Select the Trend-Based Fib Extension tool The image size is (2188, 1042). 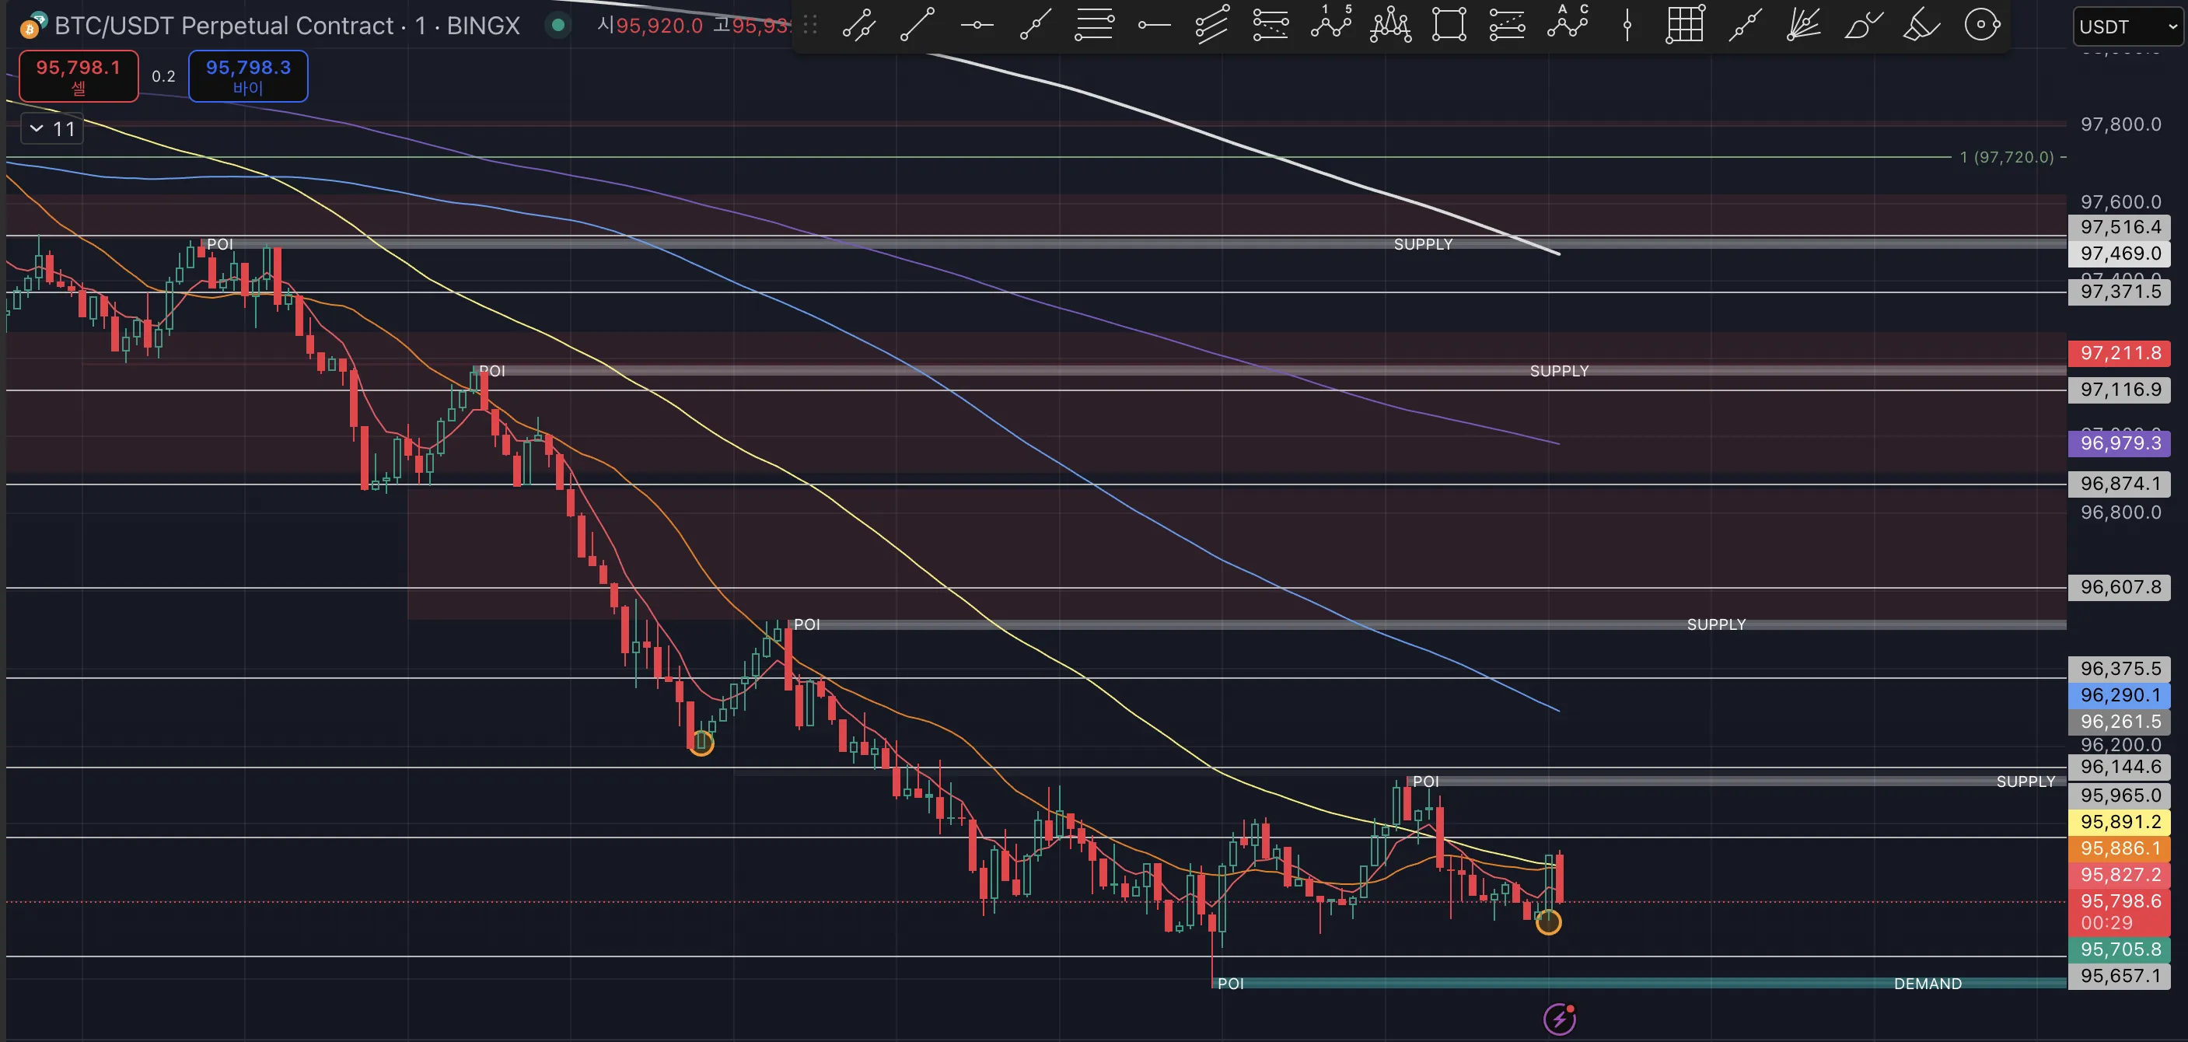[x=1271, y=26]
